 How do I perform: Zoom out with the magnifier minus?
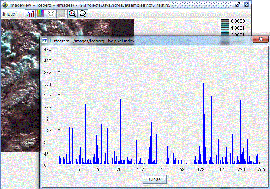tap(83, 14)
